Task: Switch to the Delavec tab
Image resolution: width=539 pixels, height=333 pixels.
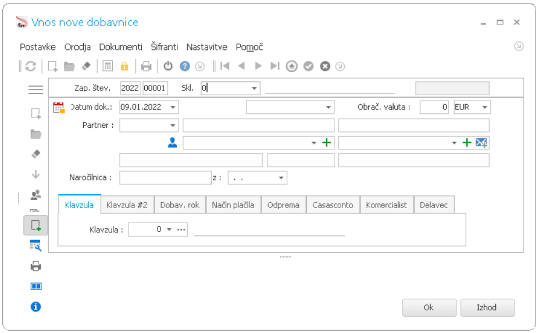Action: click(x=434, y=205)
